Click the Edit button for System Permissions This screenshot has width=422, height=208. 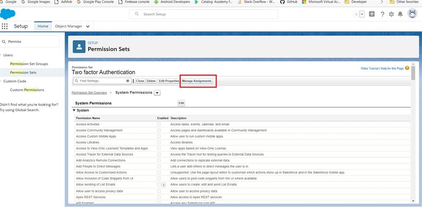[x=182, y=103]
